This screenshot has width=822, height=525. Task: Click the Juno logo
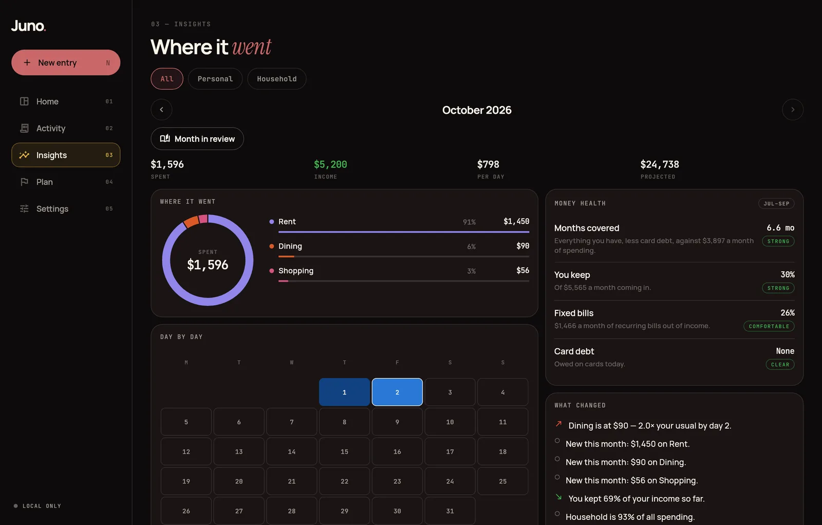pos(28,26)
